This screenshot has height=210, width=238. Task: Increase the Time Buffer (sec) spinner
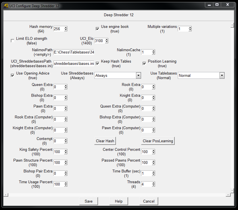tap(153, 172)
